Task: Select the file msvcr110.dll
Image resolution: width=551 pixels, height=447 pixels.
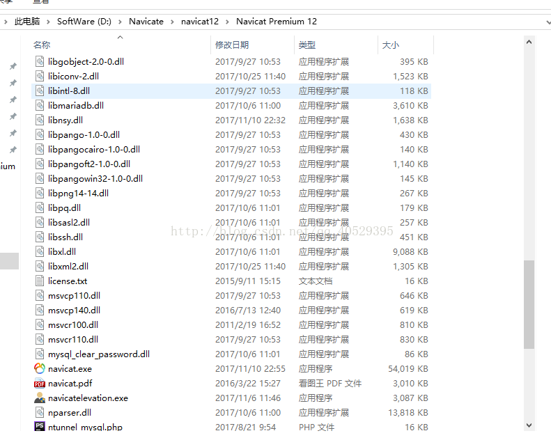Action: tap(73, 340)
